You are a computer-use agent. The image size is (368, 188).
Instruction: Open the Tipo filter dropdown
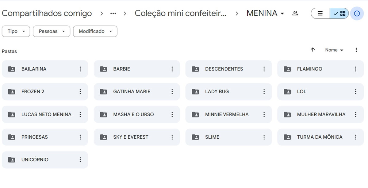(16, 31)
